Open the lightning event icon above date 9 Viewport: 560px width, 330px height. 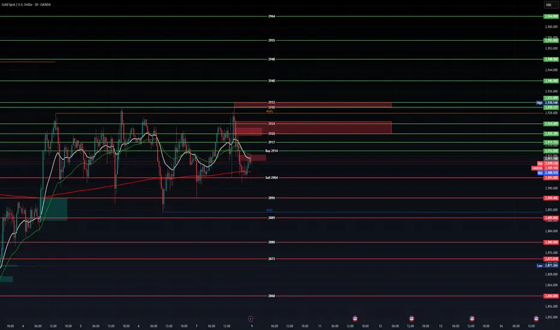pyautogui.click(x=251, y=319)
